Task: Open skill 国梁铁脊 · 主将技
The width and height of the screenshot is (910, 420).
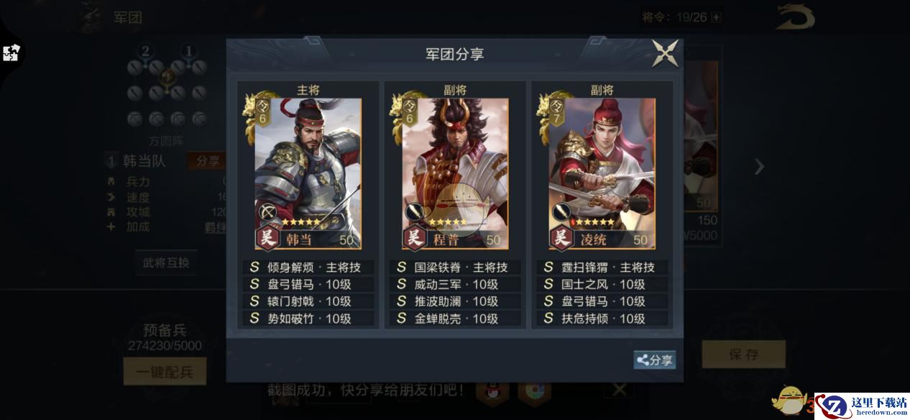Action: click(x=455, y=267)
